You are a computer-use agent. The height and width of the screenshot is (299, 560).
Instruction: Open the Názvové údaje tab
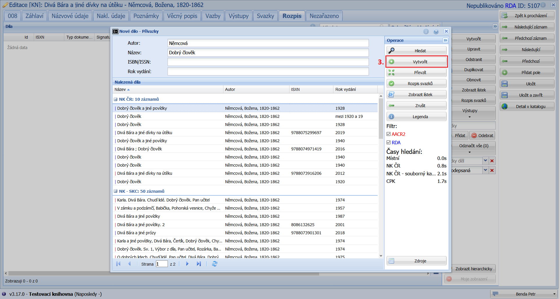[x=70, y=16]
